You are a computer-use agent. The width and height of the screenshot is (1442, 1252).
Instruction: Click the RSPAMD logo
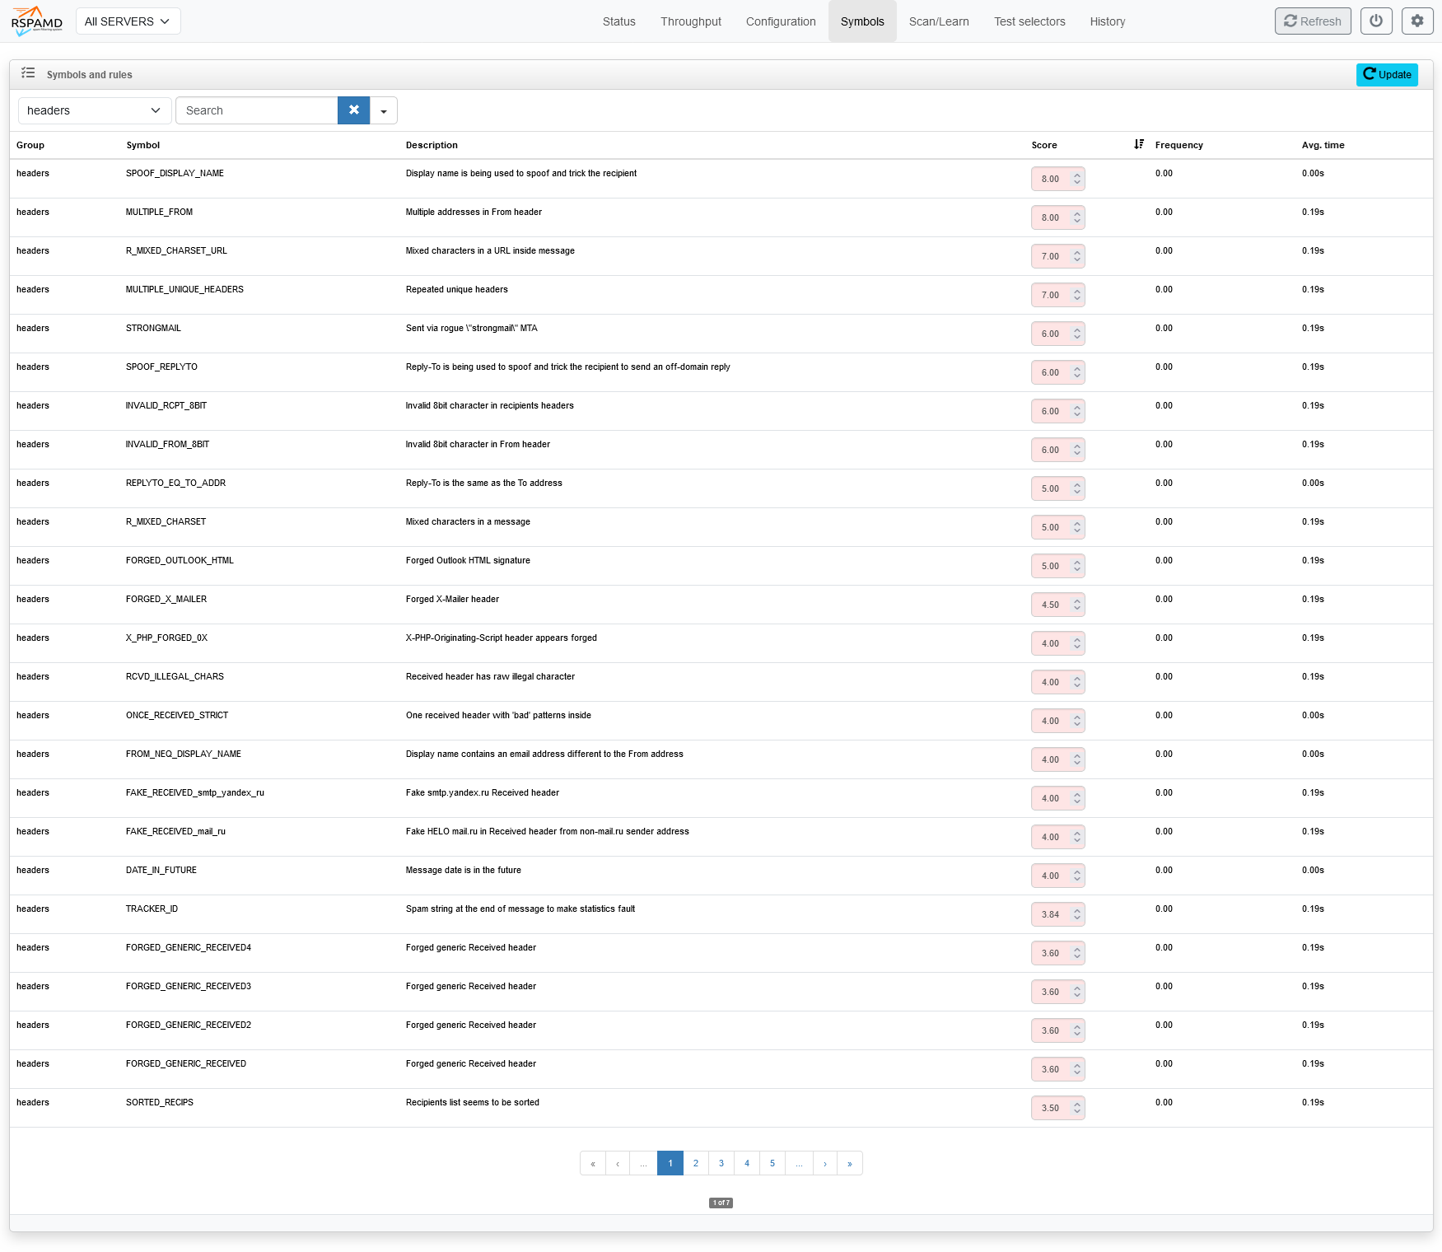pos(37,21)
